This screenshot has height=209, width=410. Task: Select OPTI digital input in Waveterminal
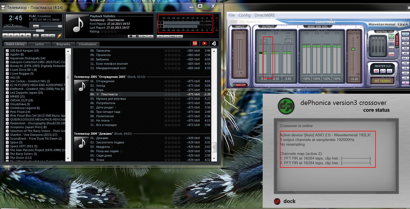391,37
